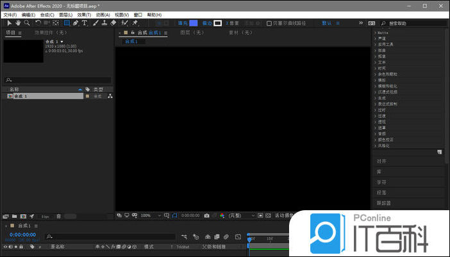This screenshot has width=450, height=257.
Task: Select the Pen tool
Action: click(x=76, y=23)
